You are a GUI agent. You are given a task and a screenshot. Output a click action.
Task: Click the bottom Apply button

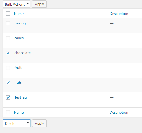coord(39,123)
